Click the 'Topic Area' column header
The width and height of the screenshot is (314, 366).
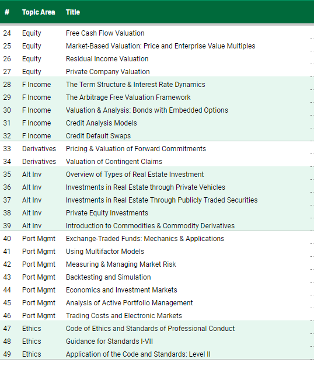pos(39,12)
